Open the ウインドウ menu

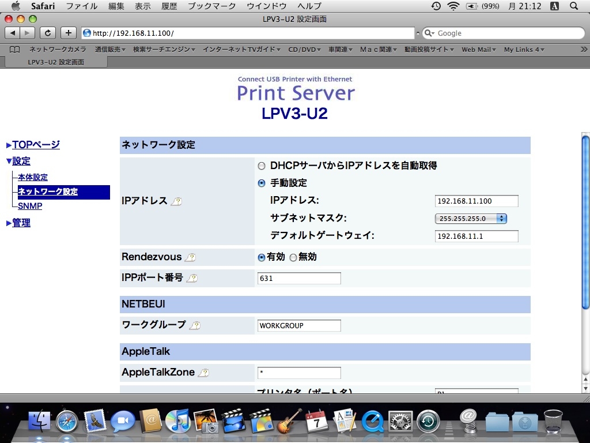266,6
